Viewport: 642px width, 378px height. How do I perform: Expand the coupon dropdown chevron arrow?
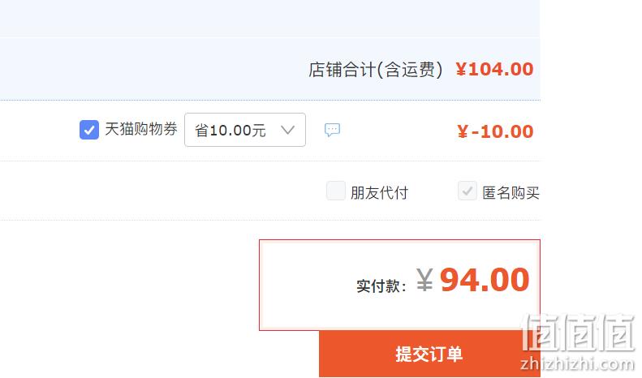pos(288,130)
